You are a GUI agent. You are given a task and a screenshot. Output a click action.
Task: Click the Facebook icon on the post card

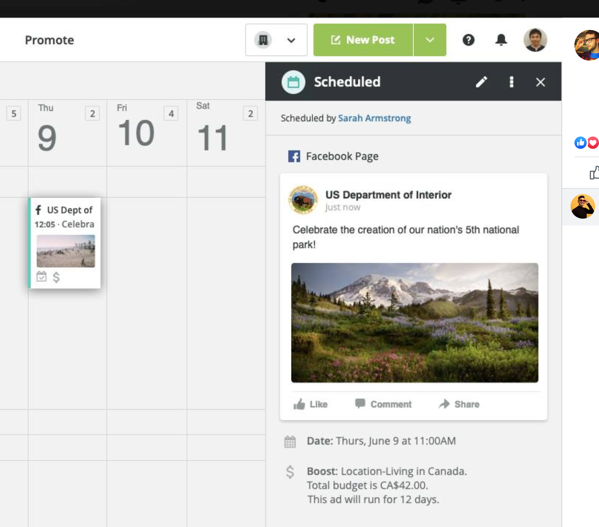[x=38, y=210]
